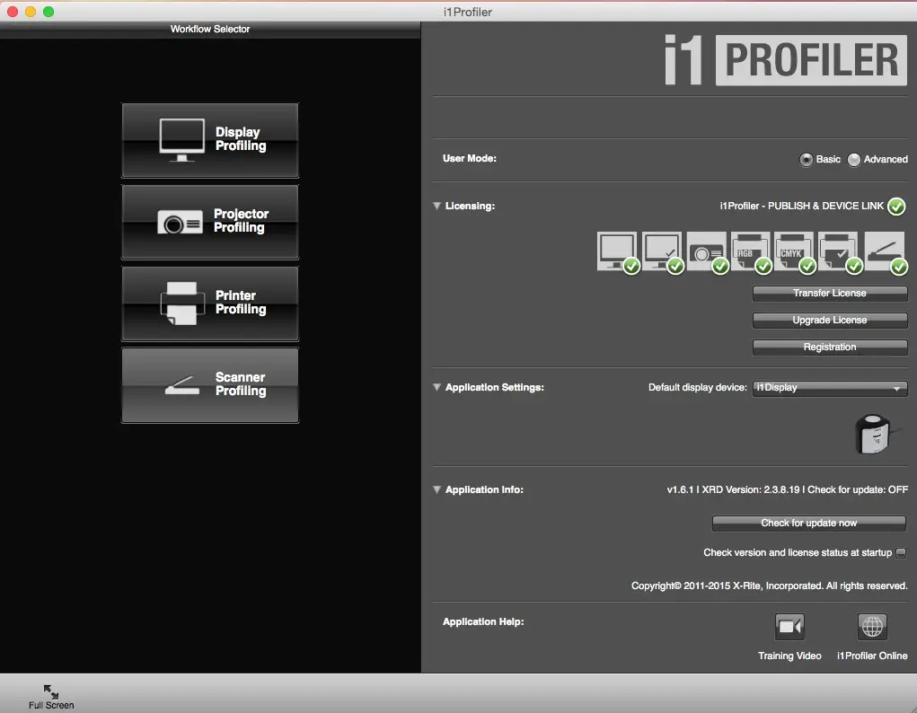Screen dimensions: 917x713
Task: Open Projector Profiling workflow
Action: 210,223
